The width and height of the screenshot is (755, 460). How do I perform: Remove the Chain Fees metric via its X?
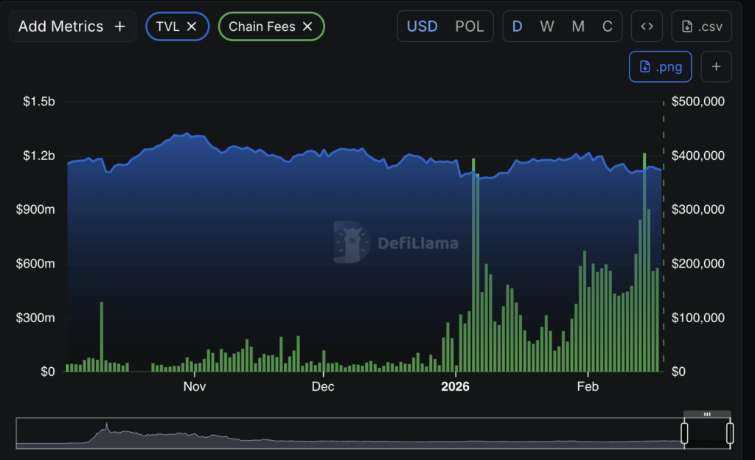tap(308, 26)
